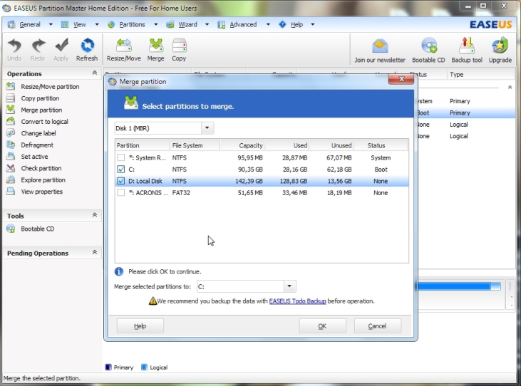Viewport: 521px width, 386px height.
Task: Open the General menu
Action: tap(29, 24)
